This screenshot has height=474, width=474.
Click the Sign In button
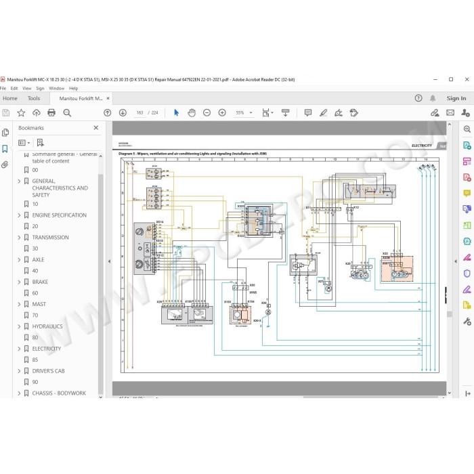click(x=456, y=98)
